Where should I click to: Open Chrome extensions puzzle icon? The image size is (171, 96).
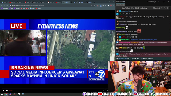coord(103,5)
